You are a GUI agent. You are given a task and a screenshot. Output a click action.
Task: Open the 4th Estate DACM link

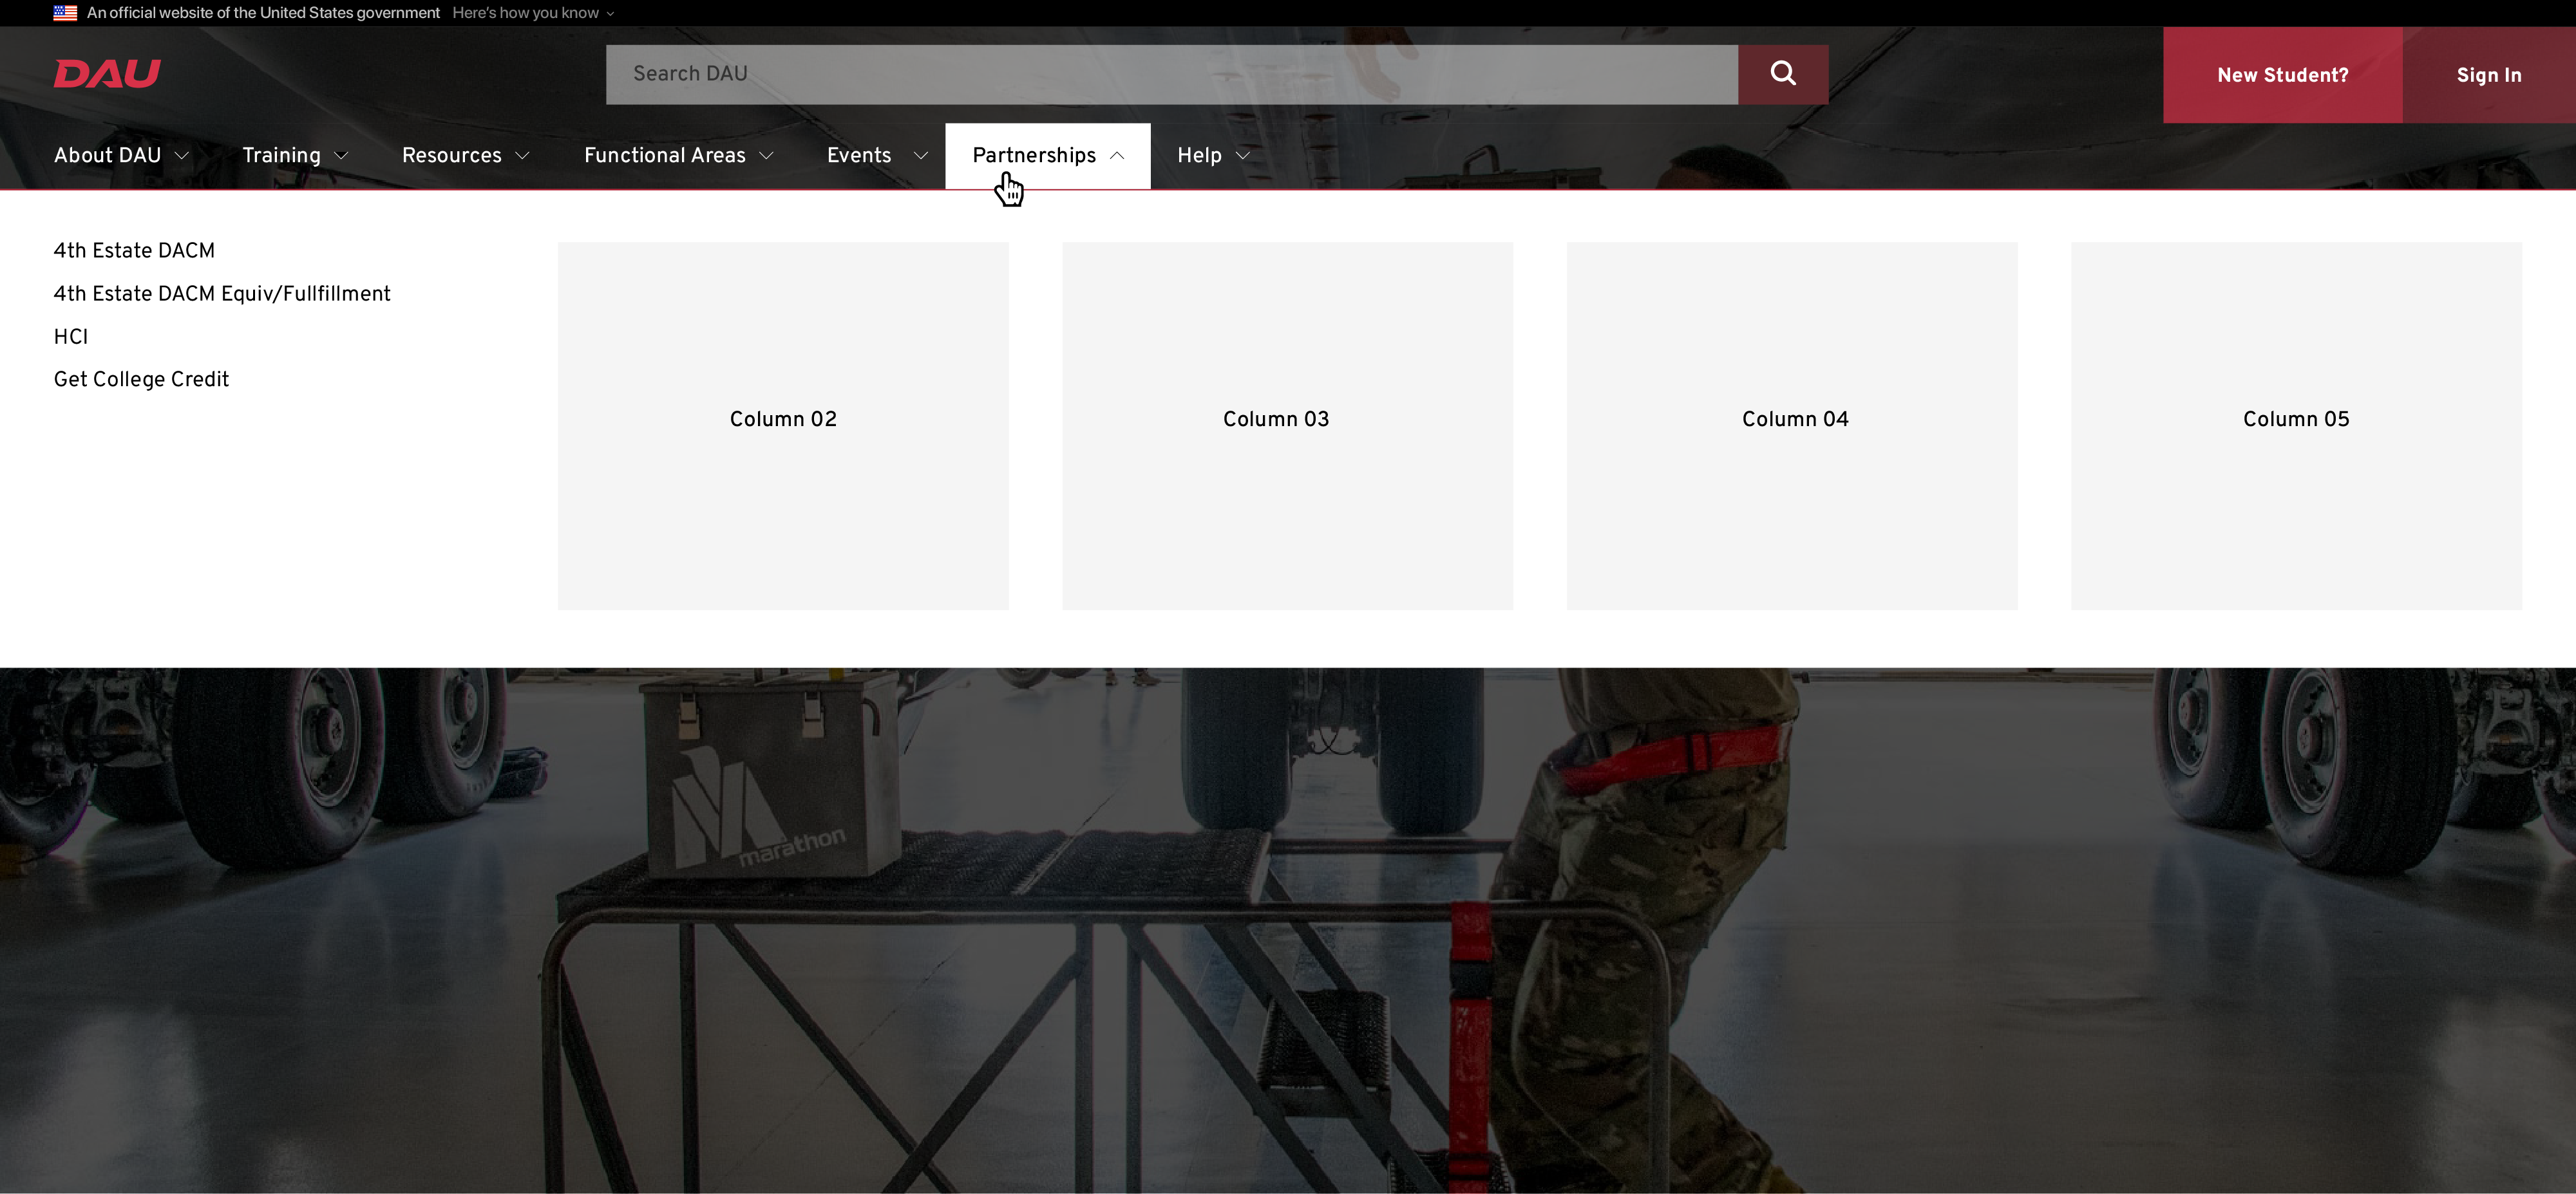[134, 251]
